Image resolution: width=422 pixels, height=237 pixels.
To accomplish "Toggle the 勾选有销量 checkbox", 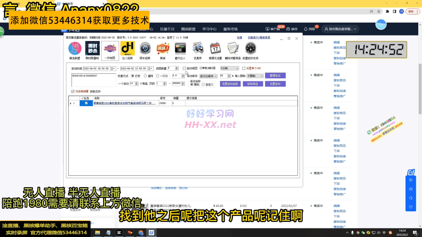I will tap(73, 91).
